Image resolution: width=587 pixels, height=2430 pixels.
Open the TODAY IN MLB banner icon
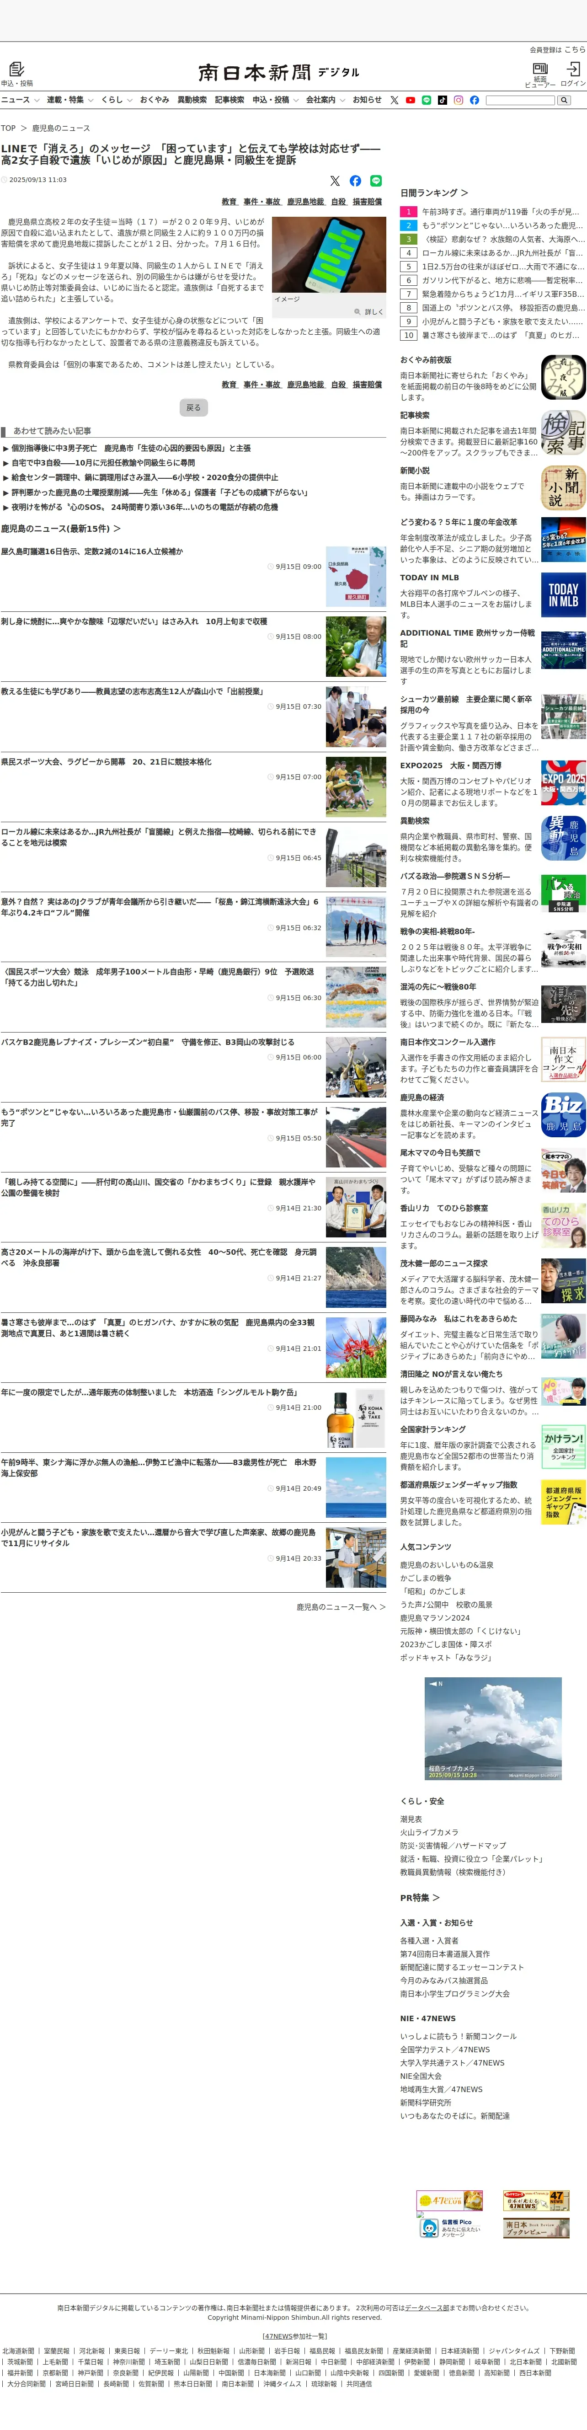pos(563,595)
